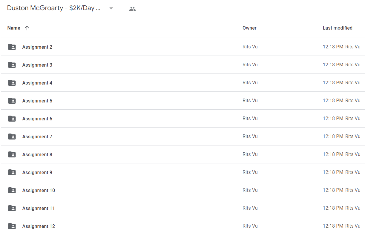Click the Assignment 6 folder icon

point(12,119)
